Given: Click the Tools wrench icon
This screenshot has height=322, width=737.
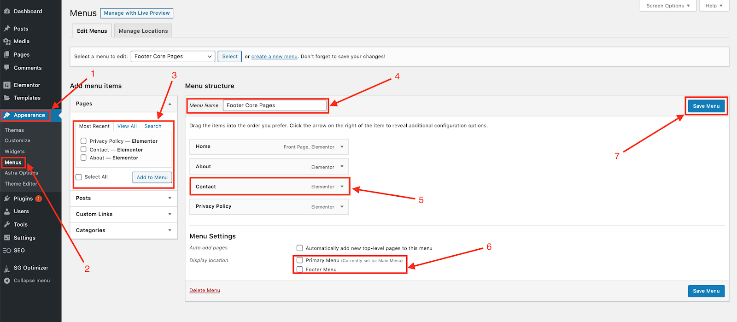Looking at the screenshot, I should point(7,225).
